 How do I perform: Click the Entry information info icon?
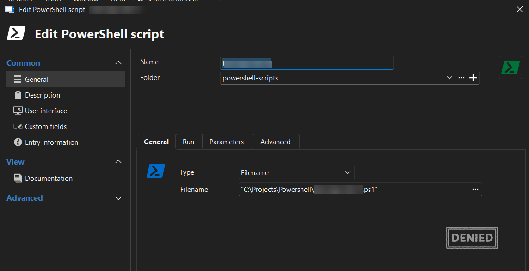[18, 142]
